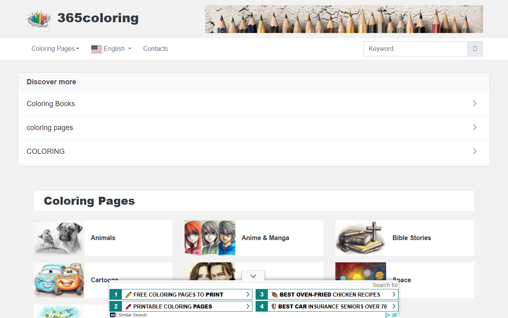Click arrow beside Printable Coloring Pages ad

248,306
